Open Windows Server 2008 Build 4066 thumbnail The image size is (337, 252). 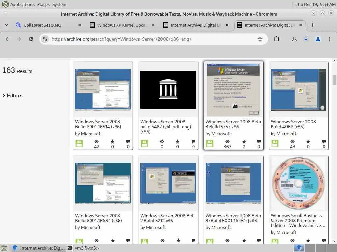[x=298, y=90]
